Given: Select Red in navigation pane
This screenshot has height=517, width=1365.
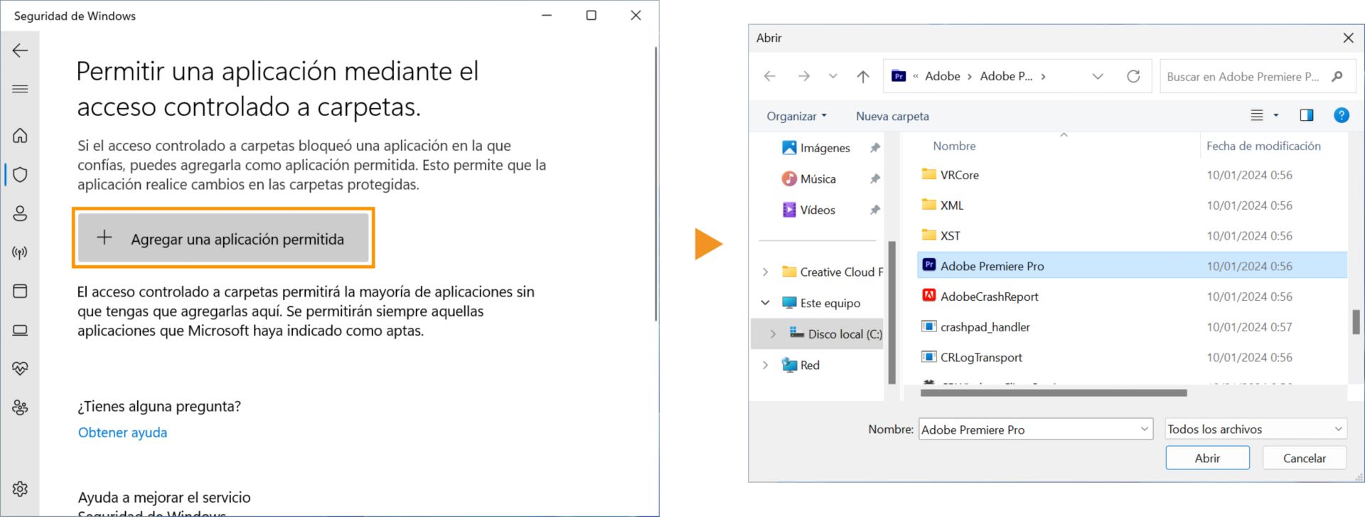Looking at the screenshot, I should [x=810, y=365].
